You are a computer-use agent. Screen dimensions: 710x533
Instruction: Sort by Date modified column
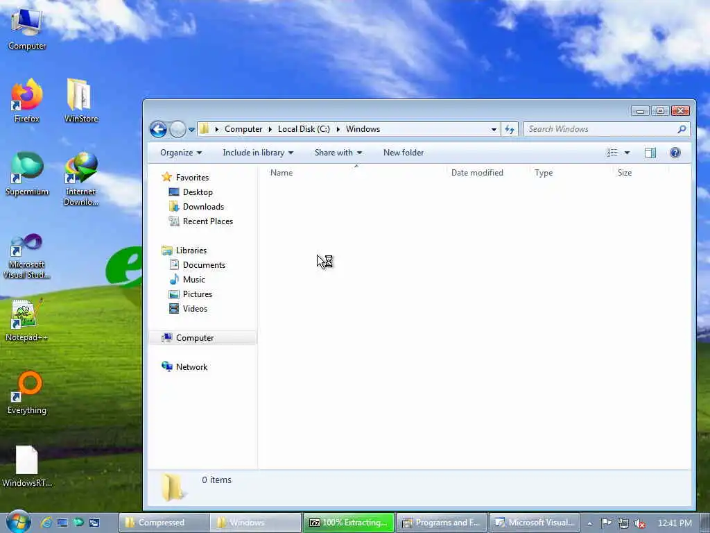click(x=477, y=173)
